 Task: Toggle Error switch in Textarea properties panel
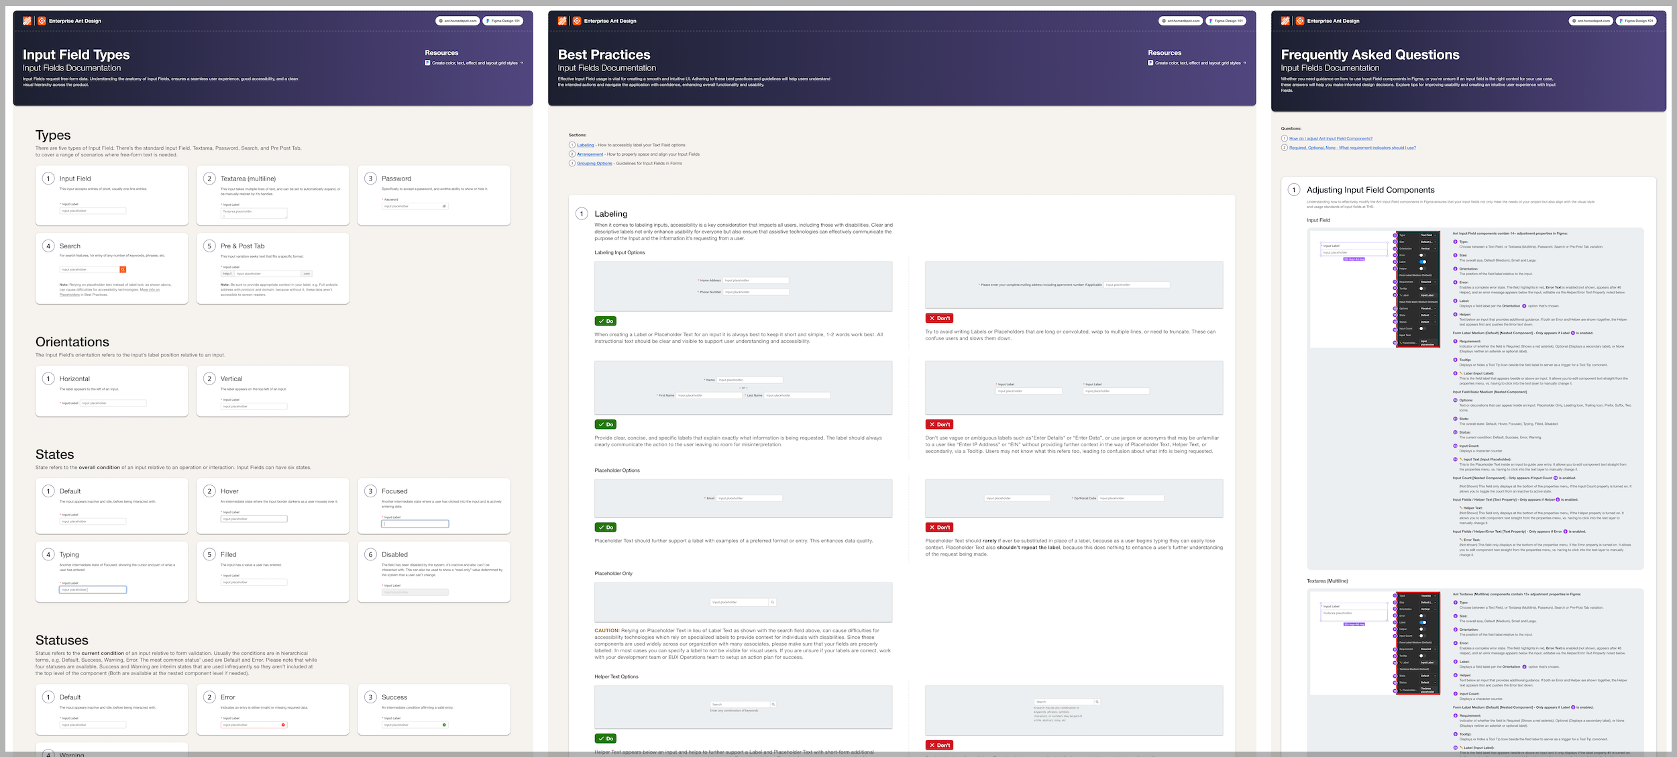tap(1423, 616)
